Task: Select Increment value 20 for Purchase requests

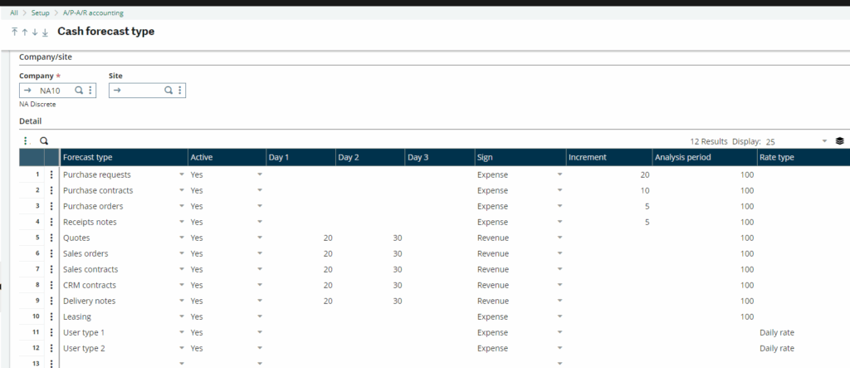Action: pos(644,174)
